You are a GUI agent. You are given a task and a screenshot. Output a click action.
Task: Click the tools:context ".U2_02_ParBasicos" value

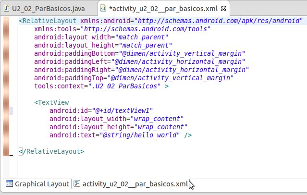pos(124,86)
